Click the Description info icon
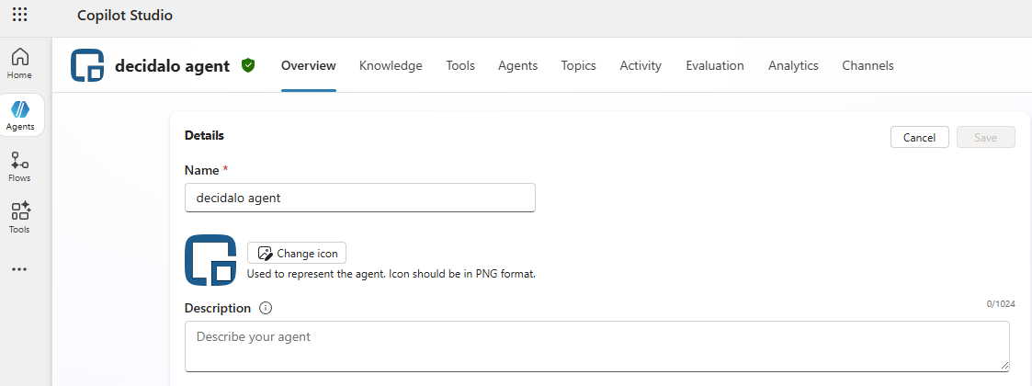The image size is (1032, 386). tap(266, 308)
